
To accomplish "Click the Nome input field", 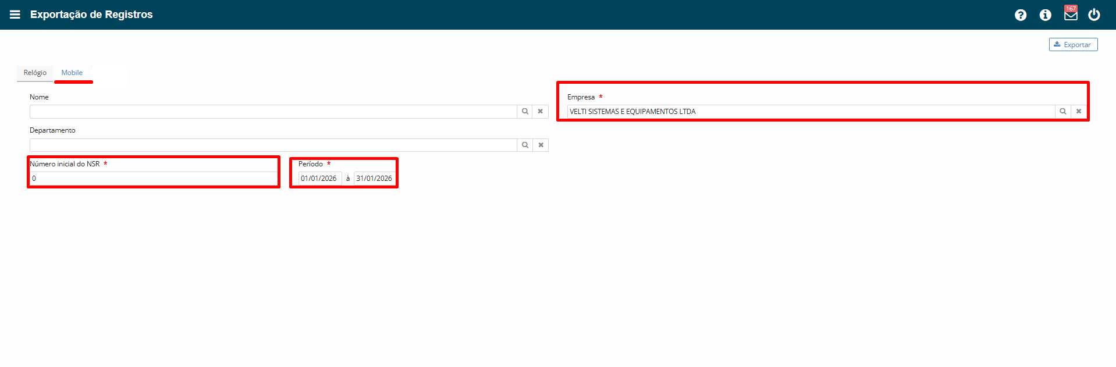I will 273,112.
